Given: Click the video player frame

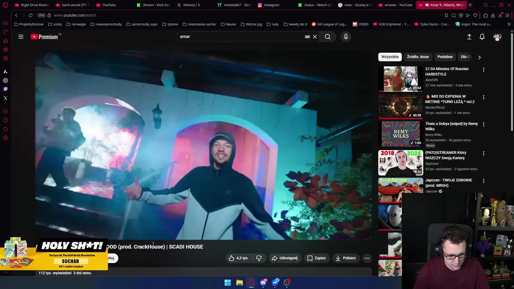Looking at the screenshot, I should (203, 145).
